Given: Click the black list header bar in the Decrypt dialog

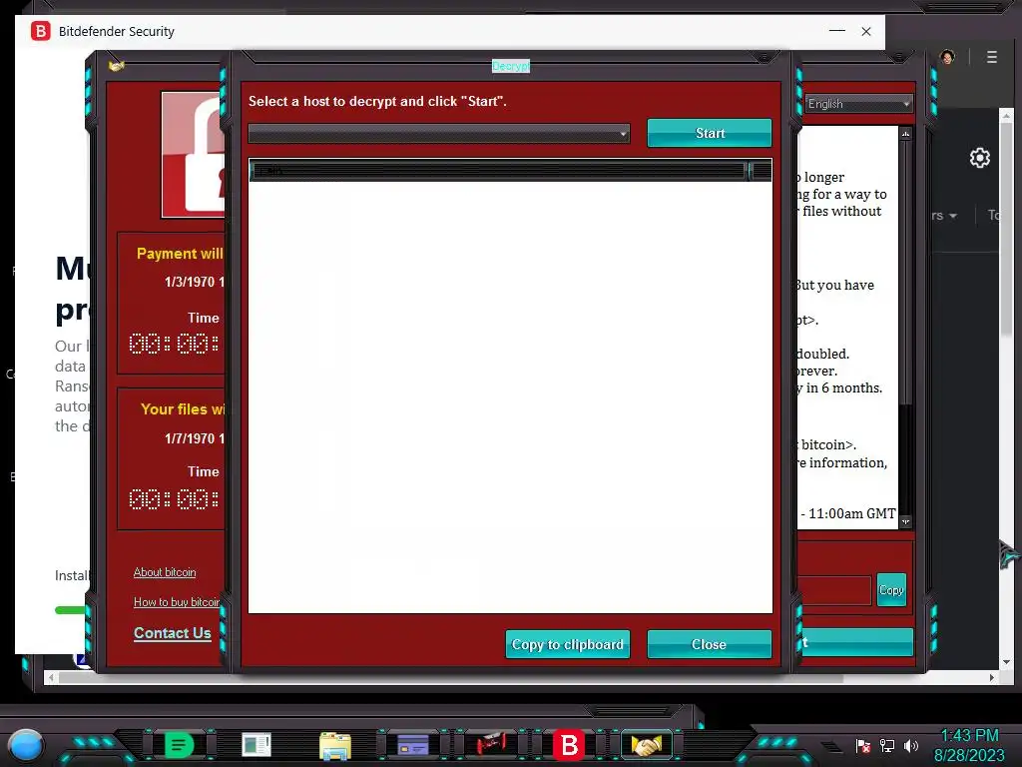Looking at the screenshot, I should pos(510,171).
